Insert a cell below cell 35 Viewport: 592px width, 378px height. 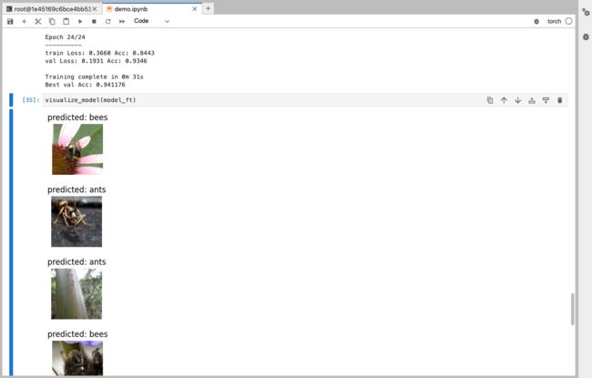point(546,100)
